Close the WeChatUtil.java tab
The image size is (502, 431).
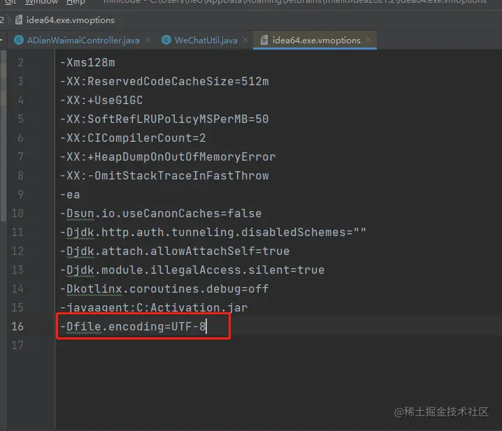tap(245, 40)
